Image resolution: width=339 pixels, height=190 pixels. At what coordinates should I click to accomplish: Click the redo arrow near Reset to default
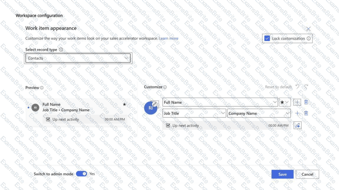point(306,87)
